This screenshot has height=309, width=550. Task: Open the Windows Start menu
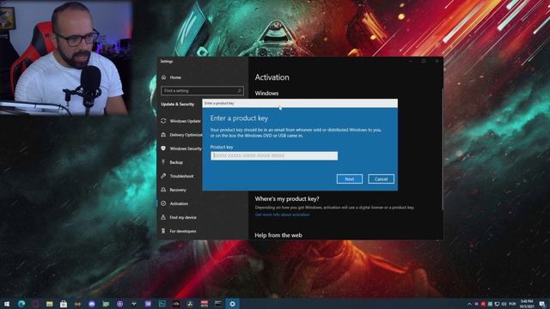click(x=7, y=304)
